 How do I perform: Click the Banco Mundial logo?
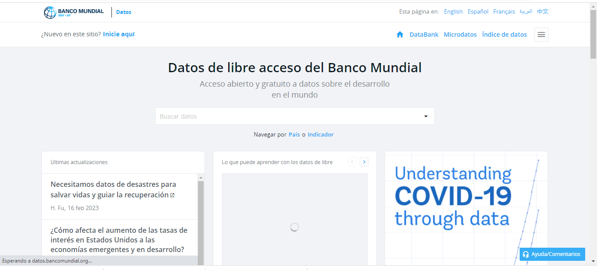[74, 12]
